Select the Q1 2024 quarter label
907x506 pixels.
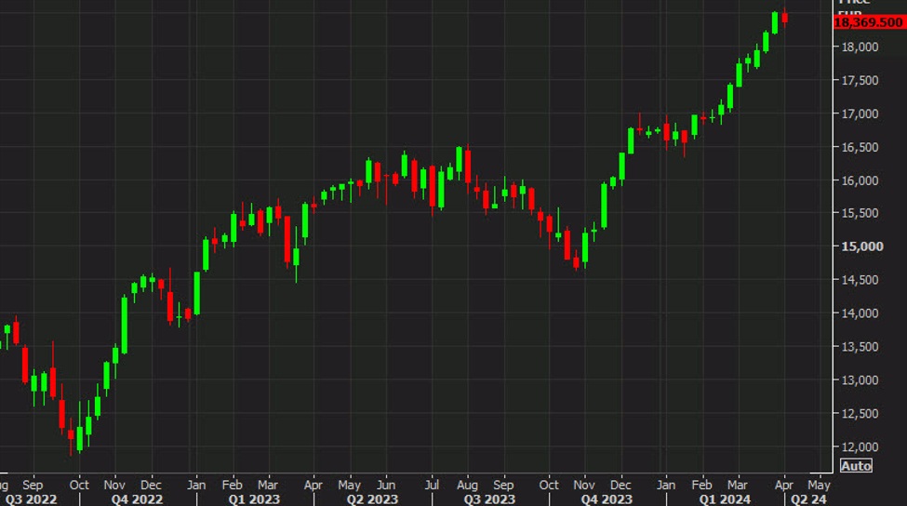(x=725, y=499)
